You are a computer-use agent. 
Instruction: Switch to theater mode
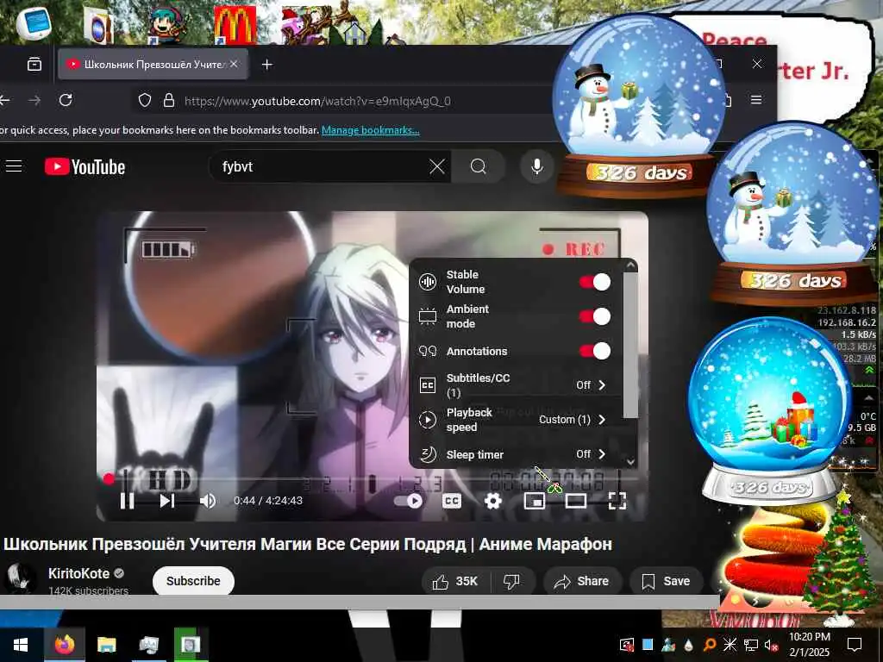[x=575, y=501]
